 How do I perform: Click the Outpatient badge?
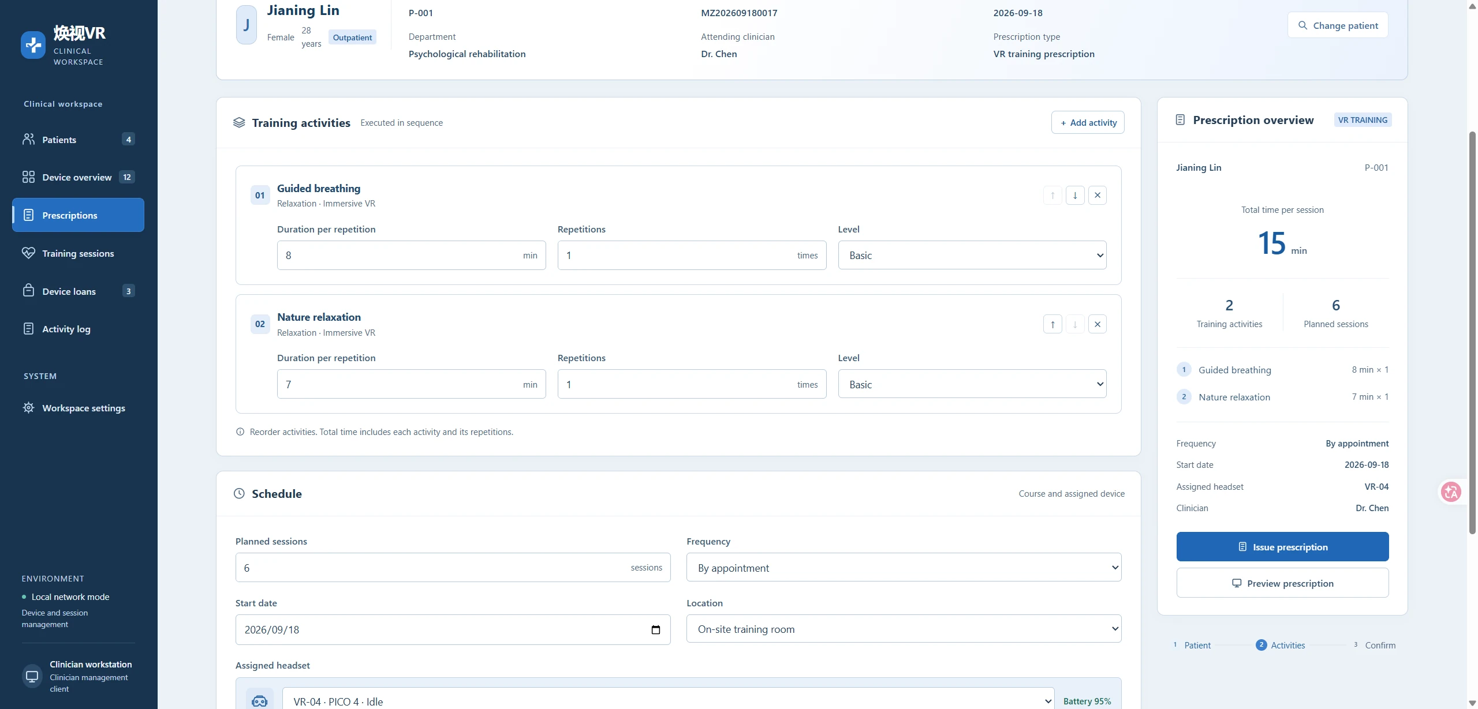(x=352, y=37)
